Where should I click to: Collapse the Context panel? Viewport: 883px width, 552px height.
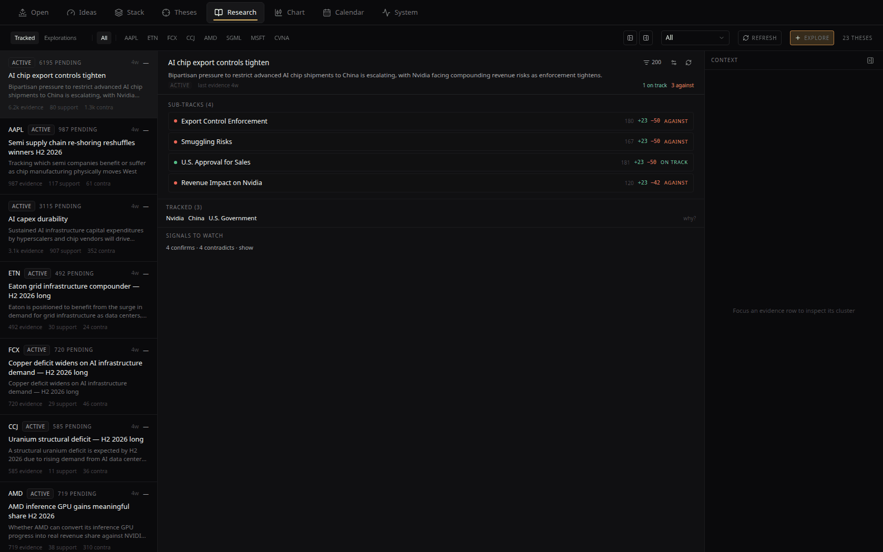870,60
